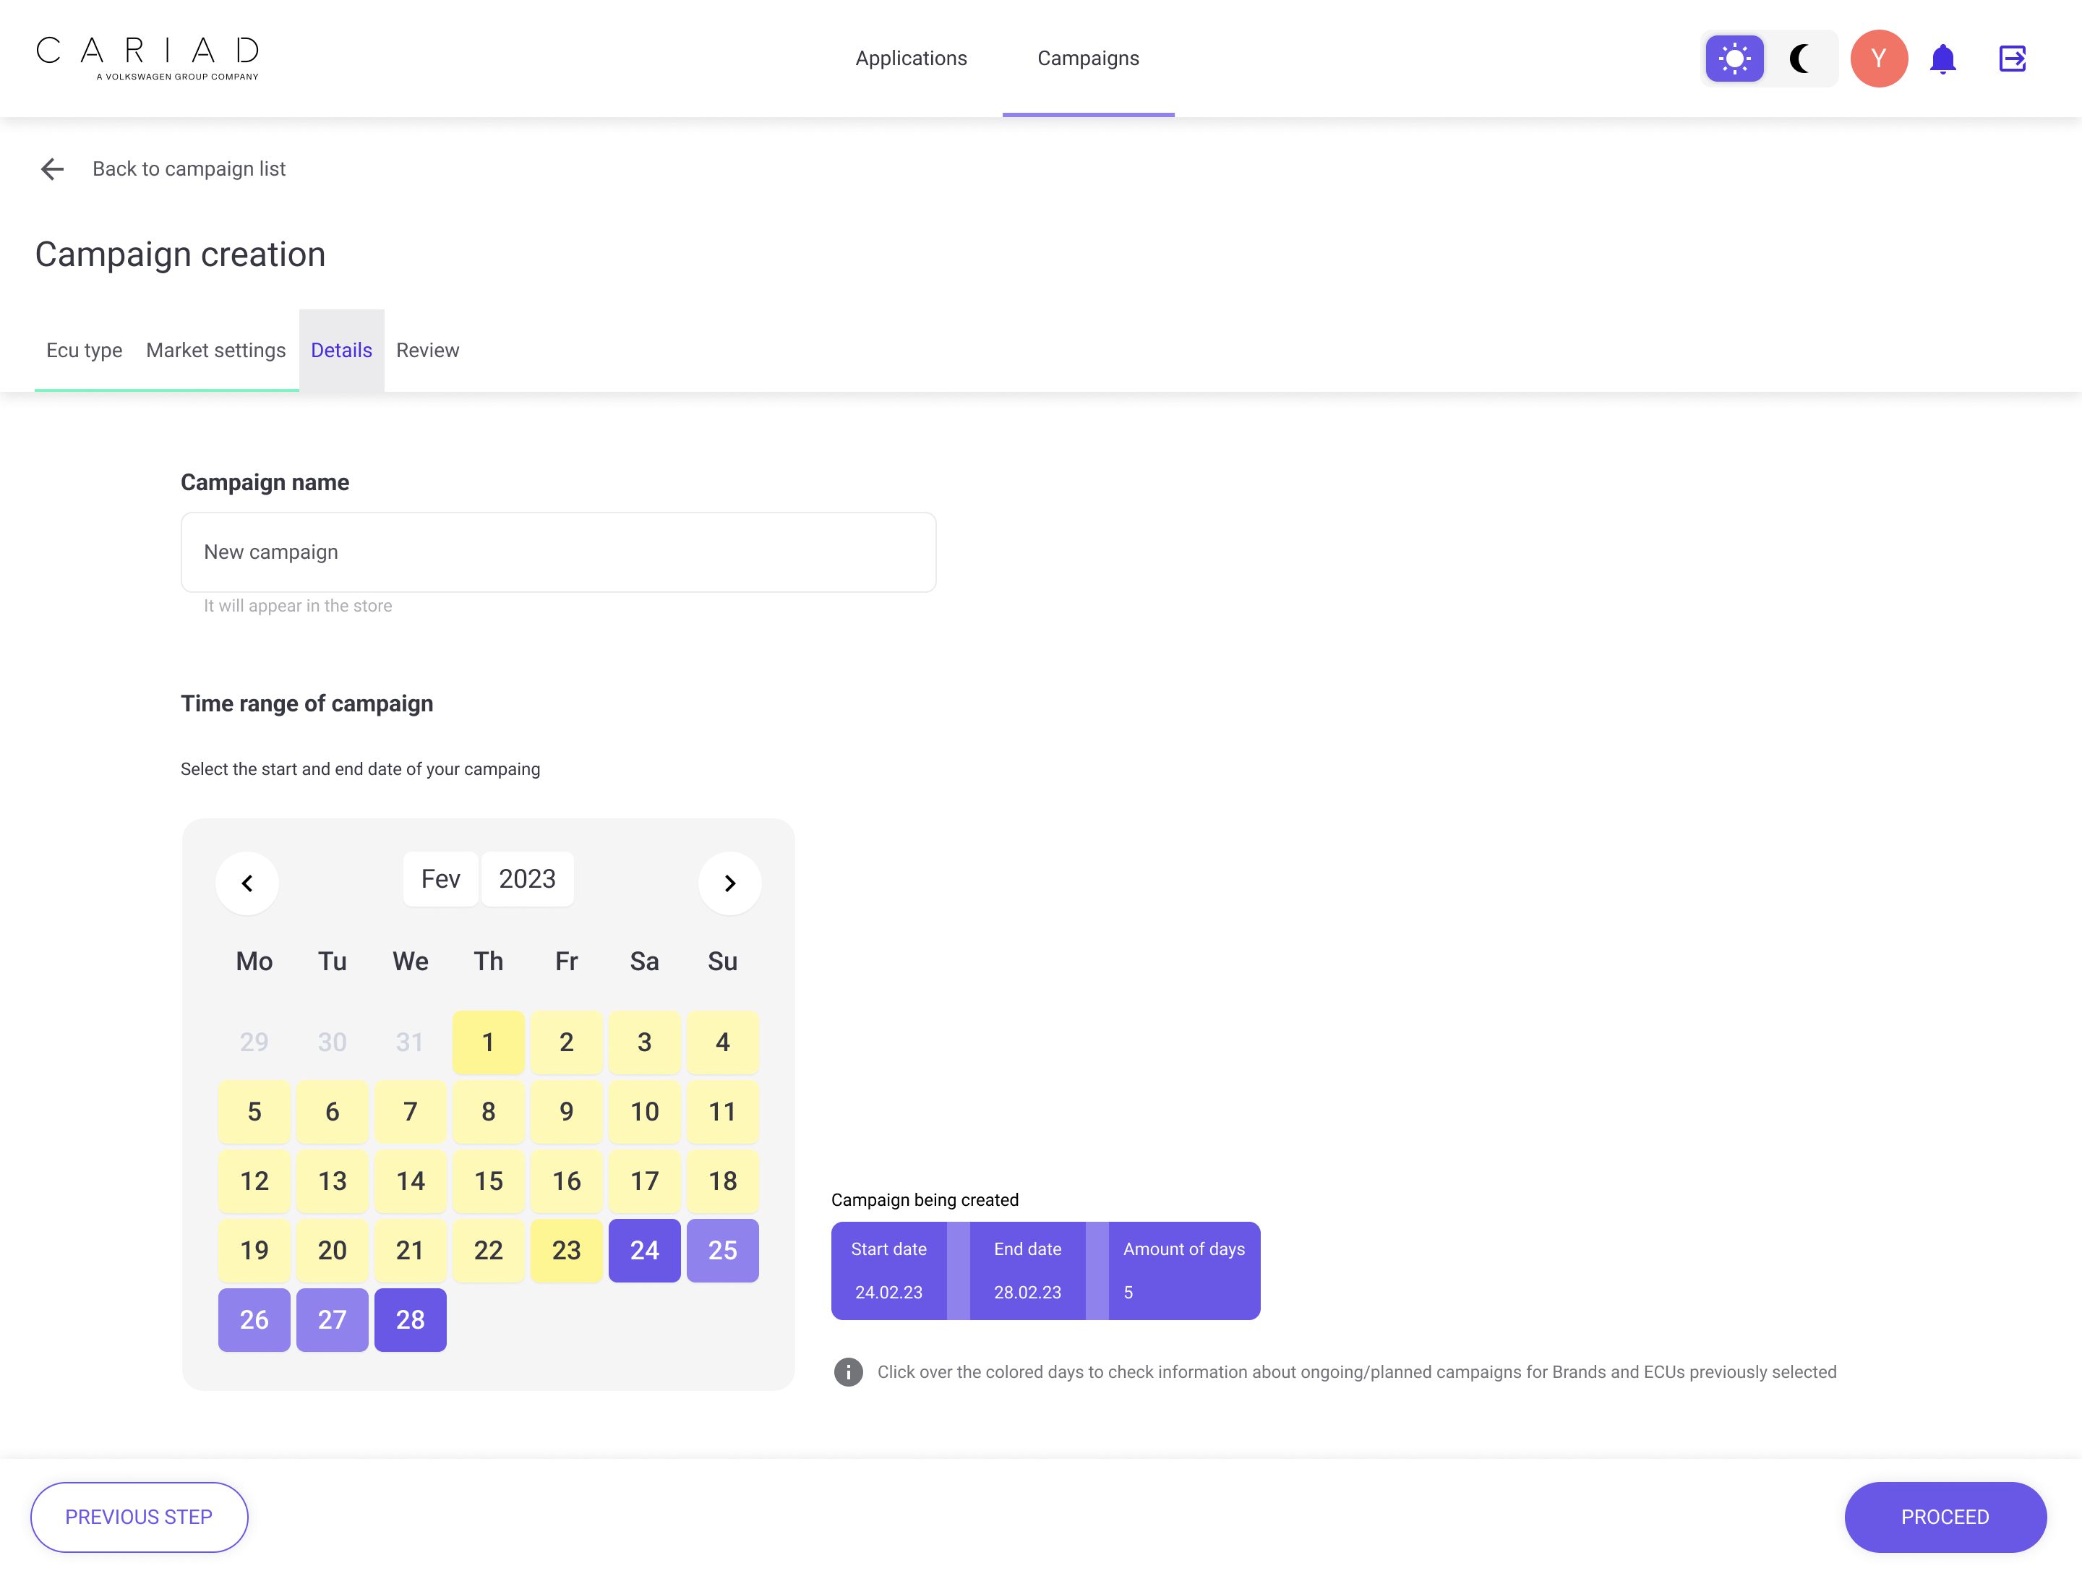Switch to the Ecu type tab

click(84, 350)
